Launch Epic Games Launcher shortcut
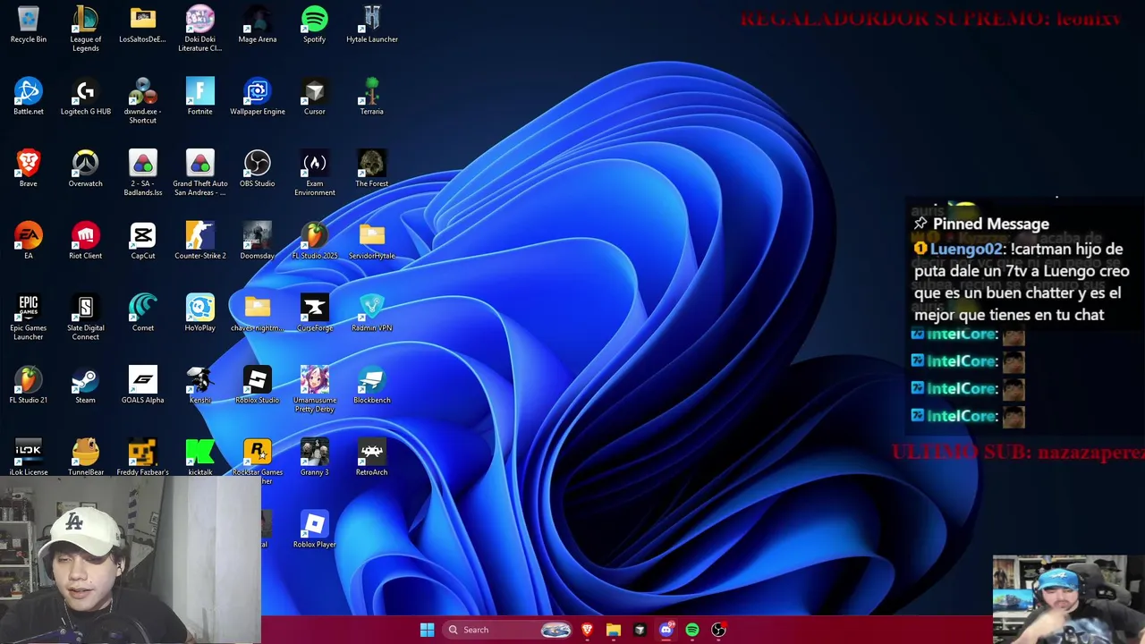This screenshot has height=644, width=1145. click(29, 318)
